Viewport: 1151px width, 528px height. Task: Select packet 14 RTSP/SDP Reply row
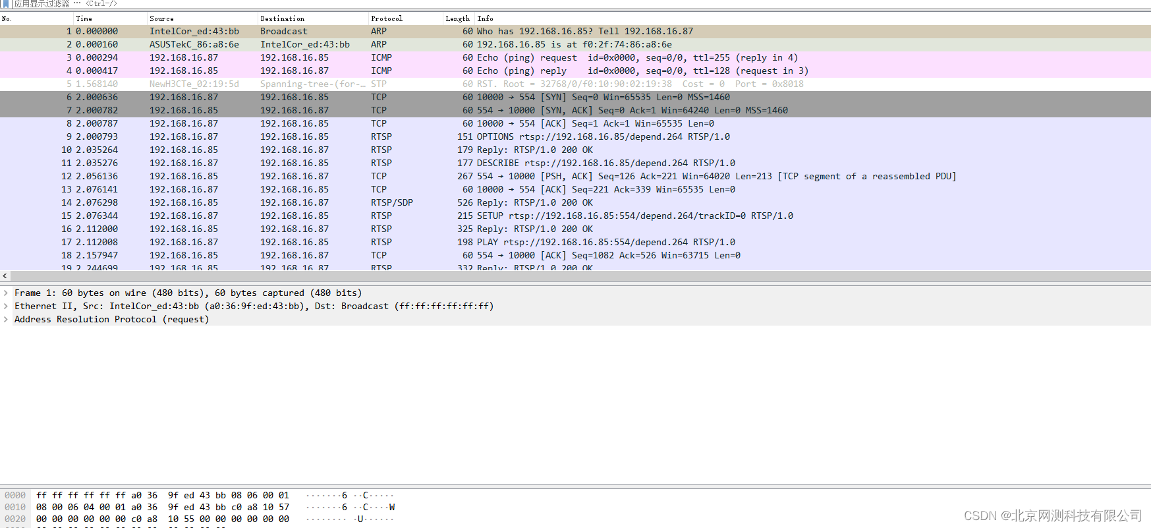pyautogui.click(x=575, y=202)
